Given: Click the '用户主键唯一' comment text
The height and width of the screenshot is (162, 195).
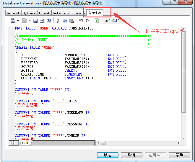Looking at the screenshot, I should click(30, 105).
